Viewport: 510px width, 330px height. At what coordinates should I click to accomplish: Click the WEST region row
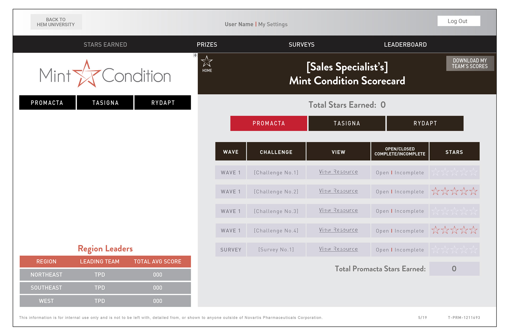point(105,301)
